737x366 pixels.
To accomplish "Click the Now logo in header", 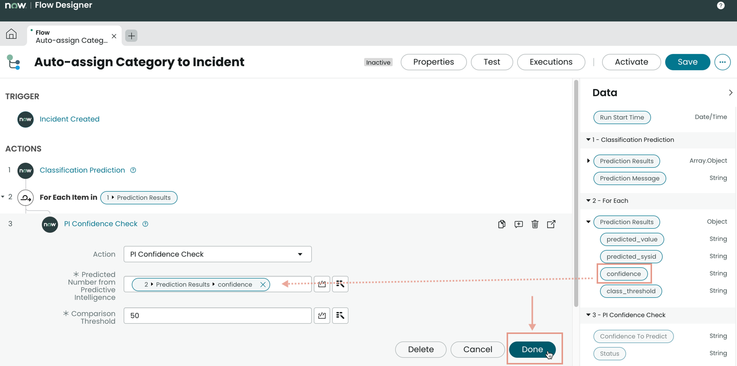I will tap(15, 6).
